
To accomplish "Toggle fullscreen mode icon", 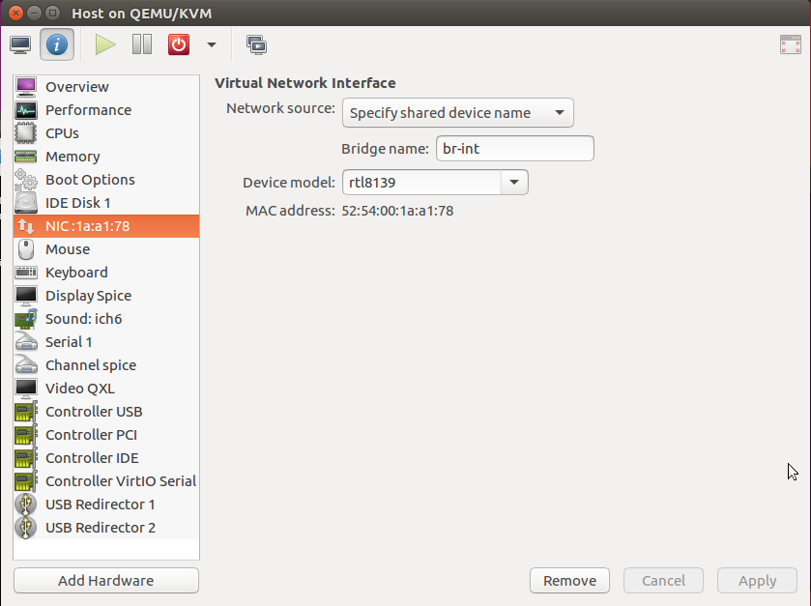I will coord(791,45).
